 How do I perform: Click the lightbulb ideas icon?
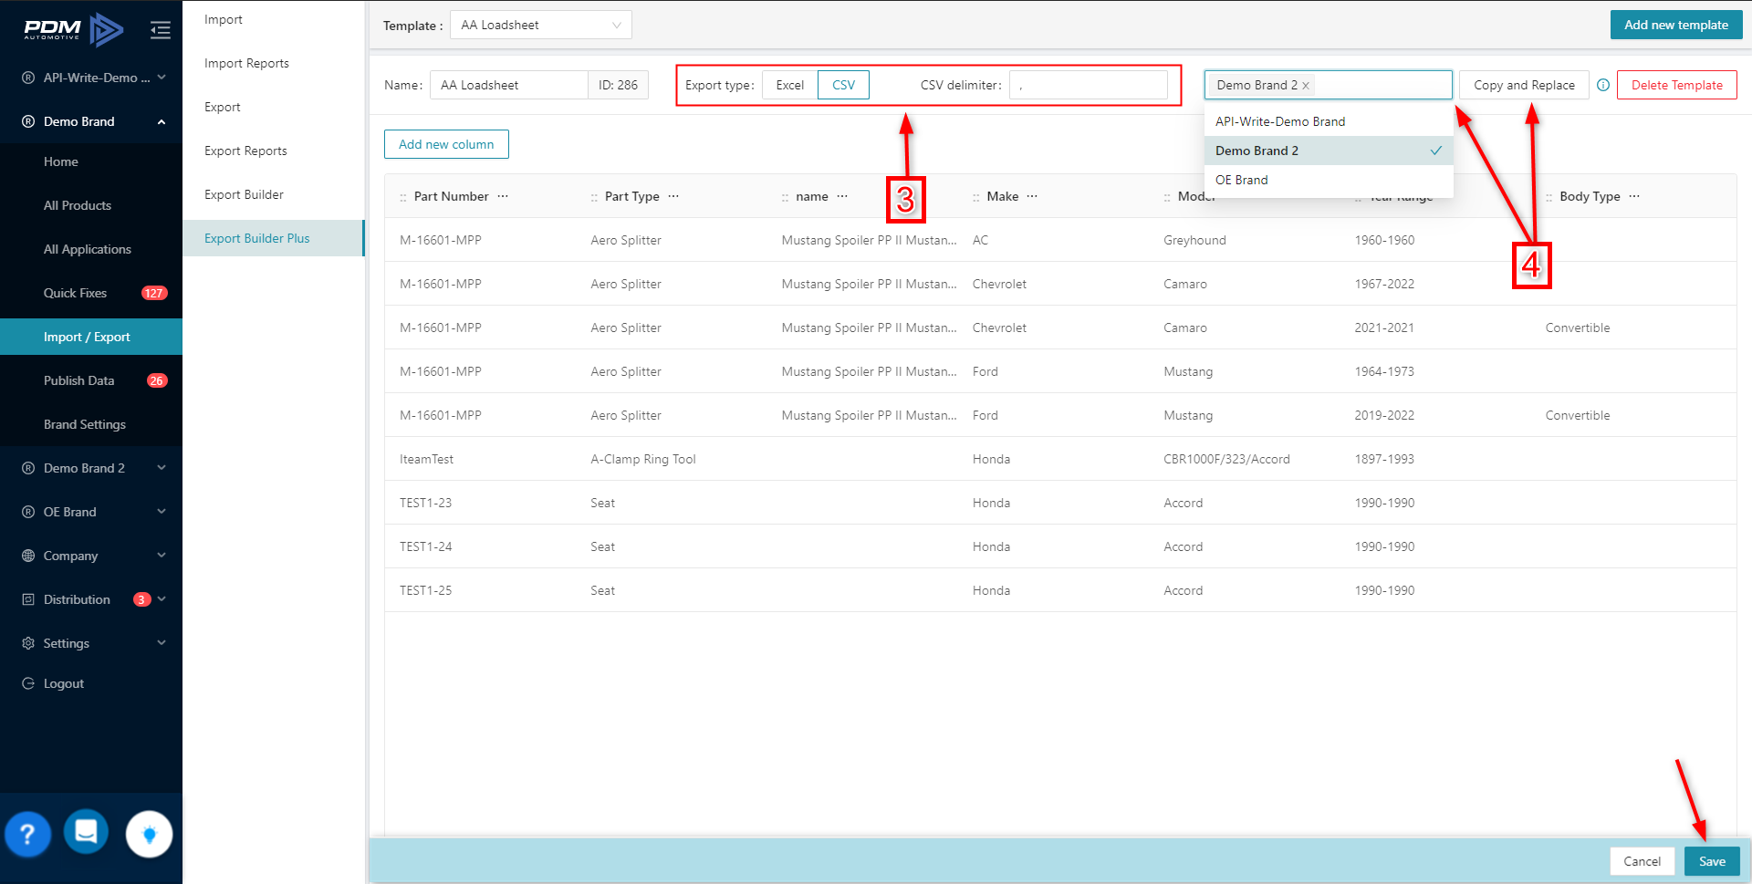tap(150, 834)
